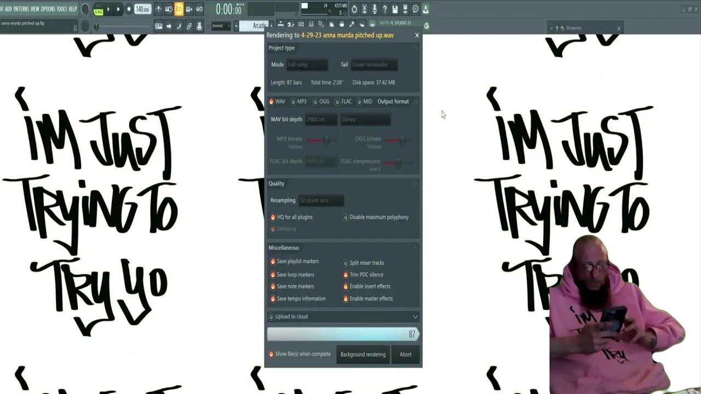Open the WAV bit depth dropdown
This screenshot has width=701, height=394.
click(x=321, y=119)
